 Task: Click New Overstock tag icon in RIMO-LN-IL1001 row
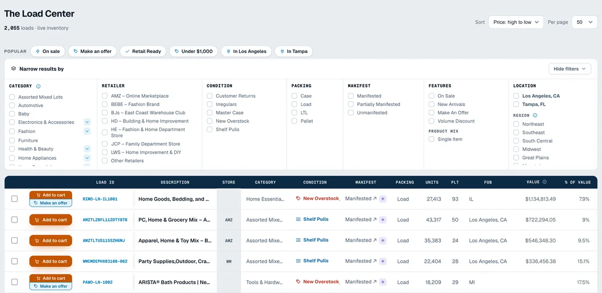pos(298,198)
